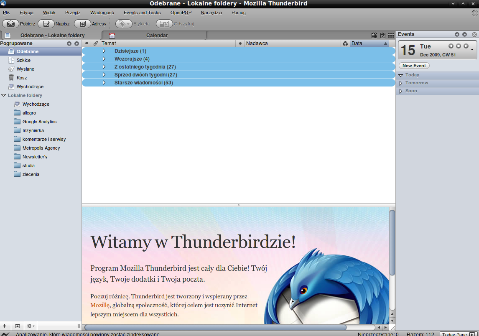Viewport: 479px width, 336px height.
Task: Click the Napisz compose message icon
Action: tap(46, 24)
